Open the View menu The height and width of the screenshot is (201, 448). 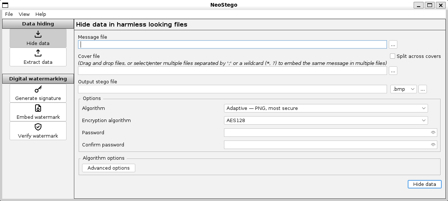point(24,14)
